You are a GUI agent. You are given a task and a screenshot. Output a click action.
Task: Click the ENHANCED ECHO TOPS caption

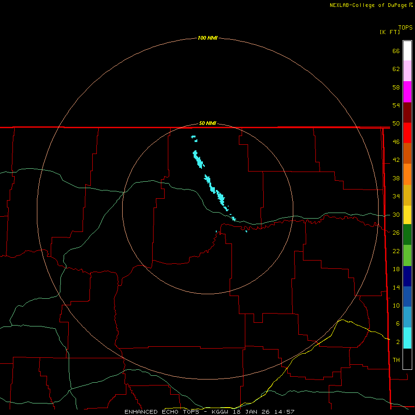coord(162,412)
